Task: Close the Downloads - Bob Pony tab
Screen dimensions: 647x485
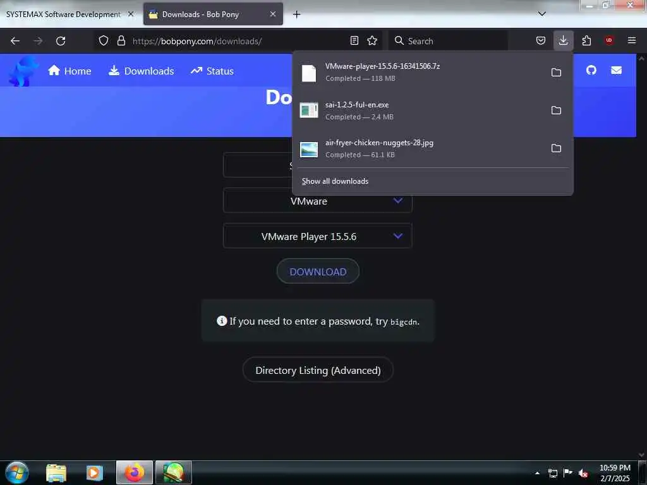Action: [273, 14]
